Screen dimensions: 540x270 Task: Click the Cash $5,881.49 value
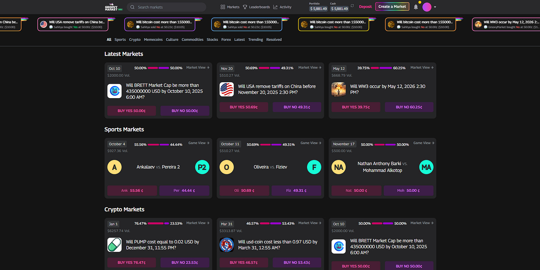pyautogui.click(x=339, y=9)
